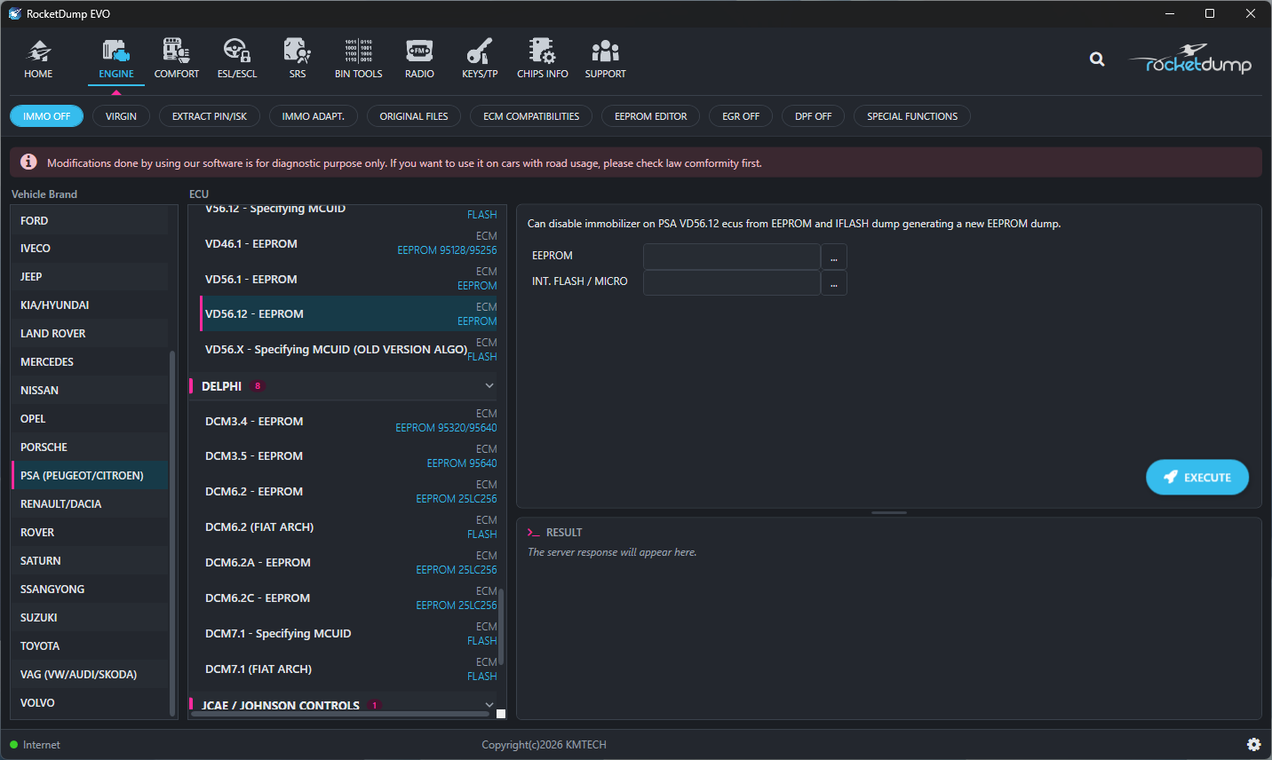Screen dimensions: 1272x760
Task: Switch to the VIRGIN tab
Action: (x=121, y=116)
